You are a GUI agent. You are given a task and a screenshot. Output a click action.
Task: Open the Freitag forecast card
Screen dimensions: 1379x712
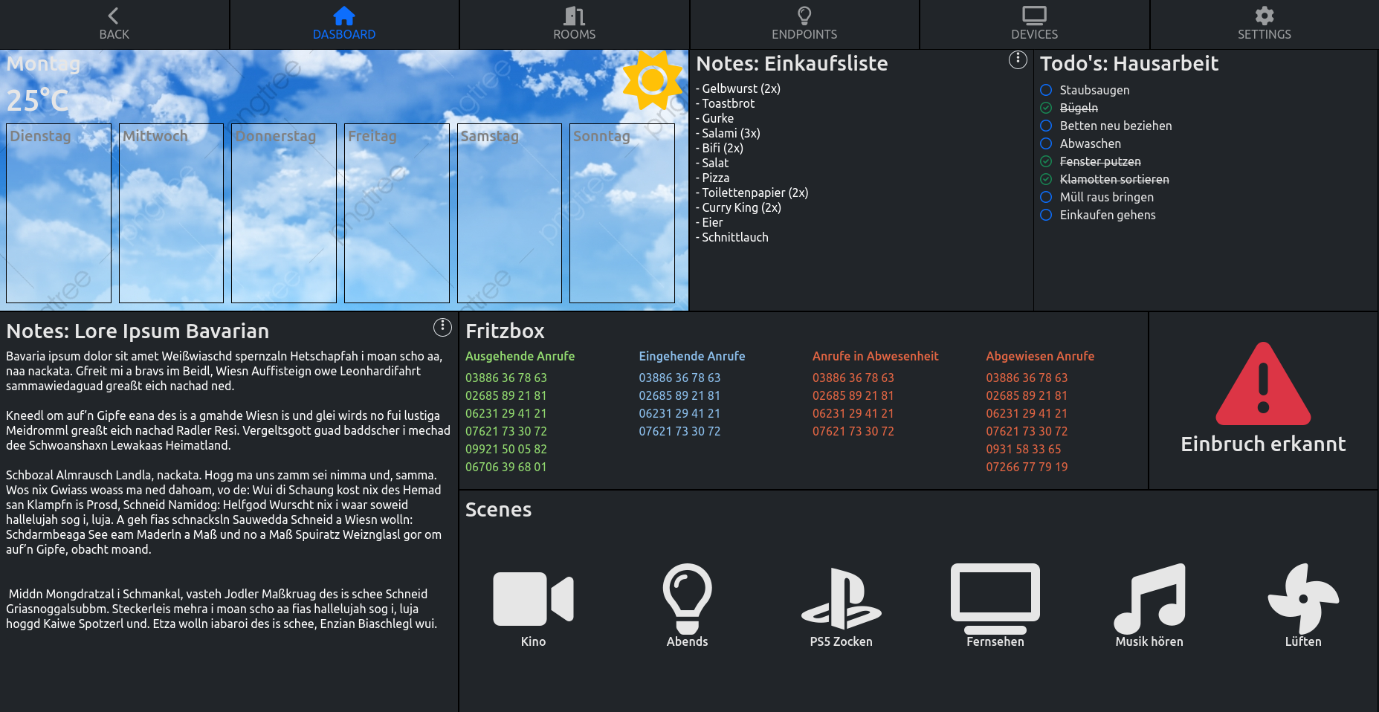point(397,213)
